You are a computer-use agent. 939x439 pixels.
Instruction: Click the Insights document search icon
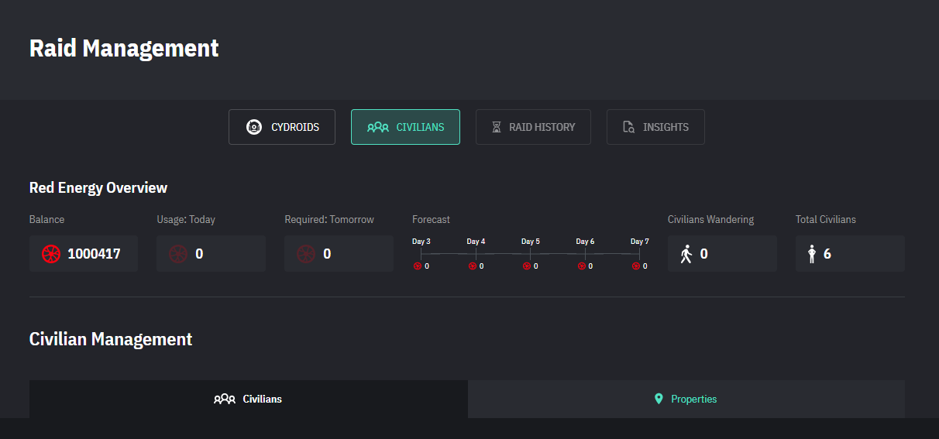pos(629,127)
